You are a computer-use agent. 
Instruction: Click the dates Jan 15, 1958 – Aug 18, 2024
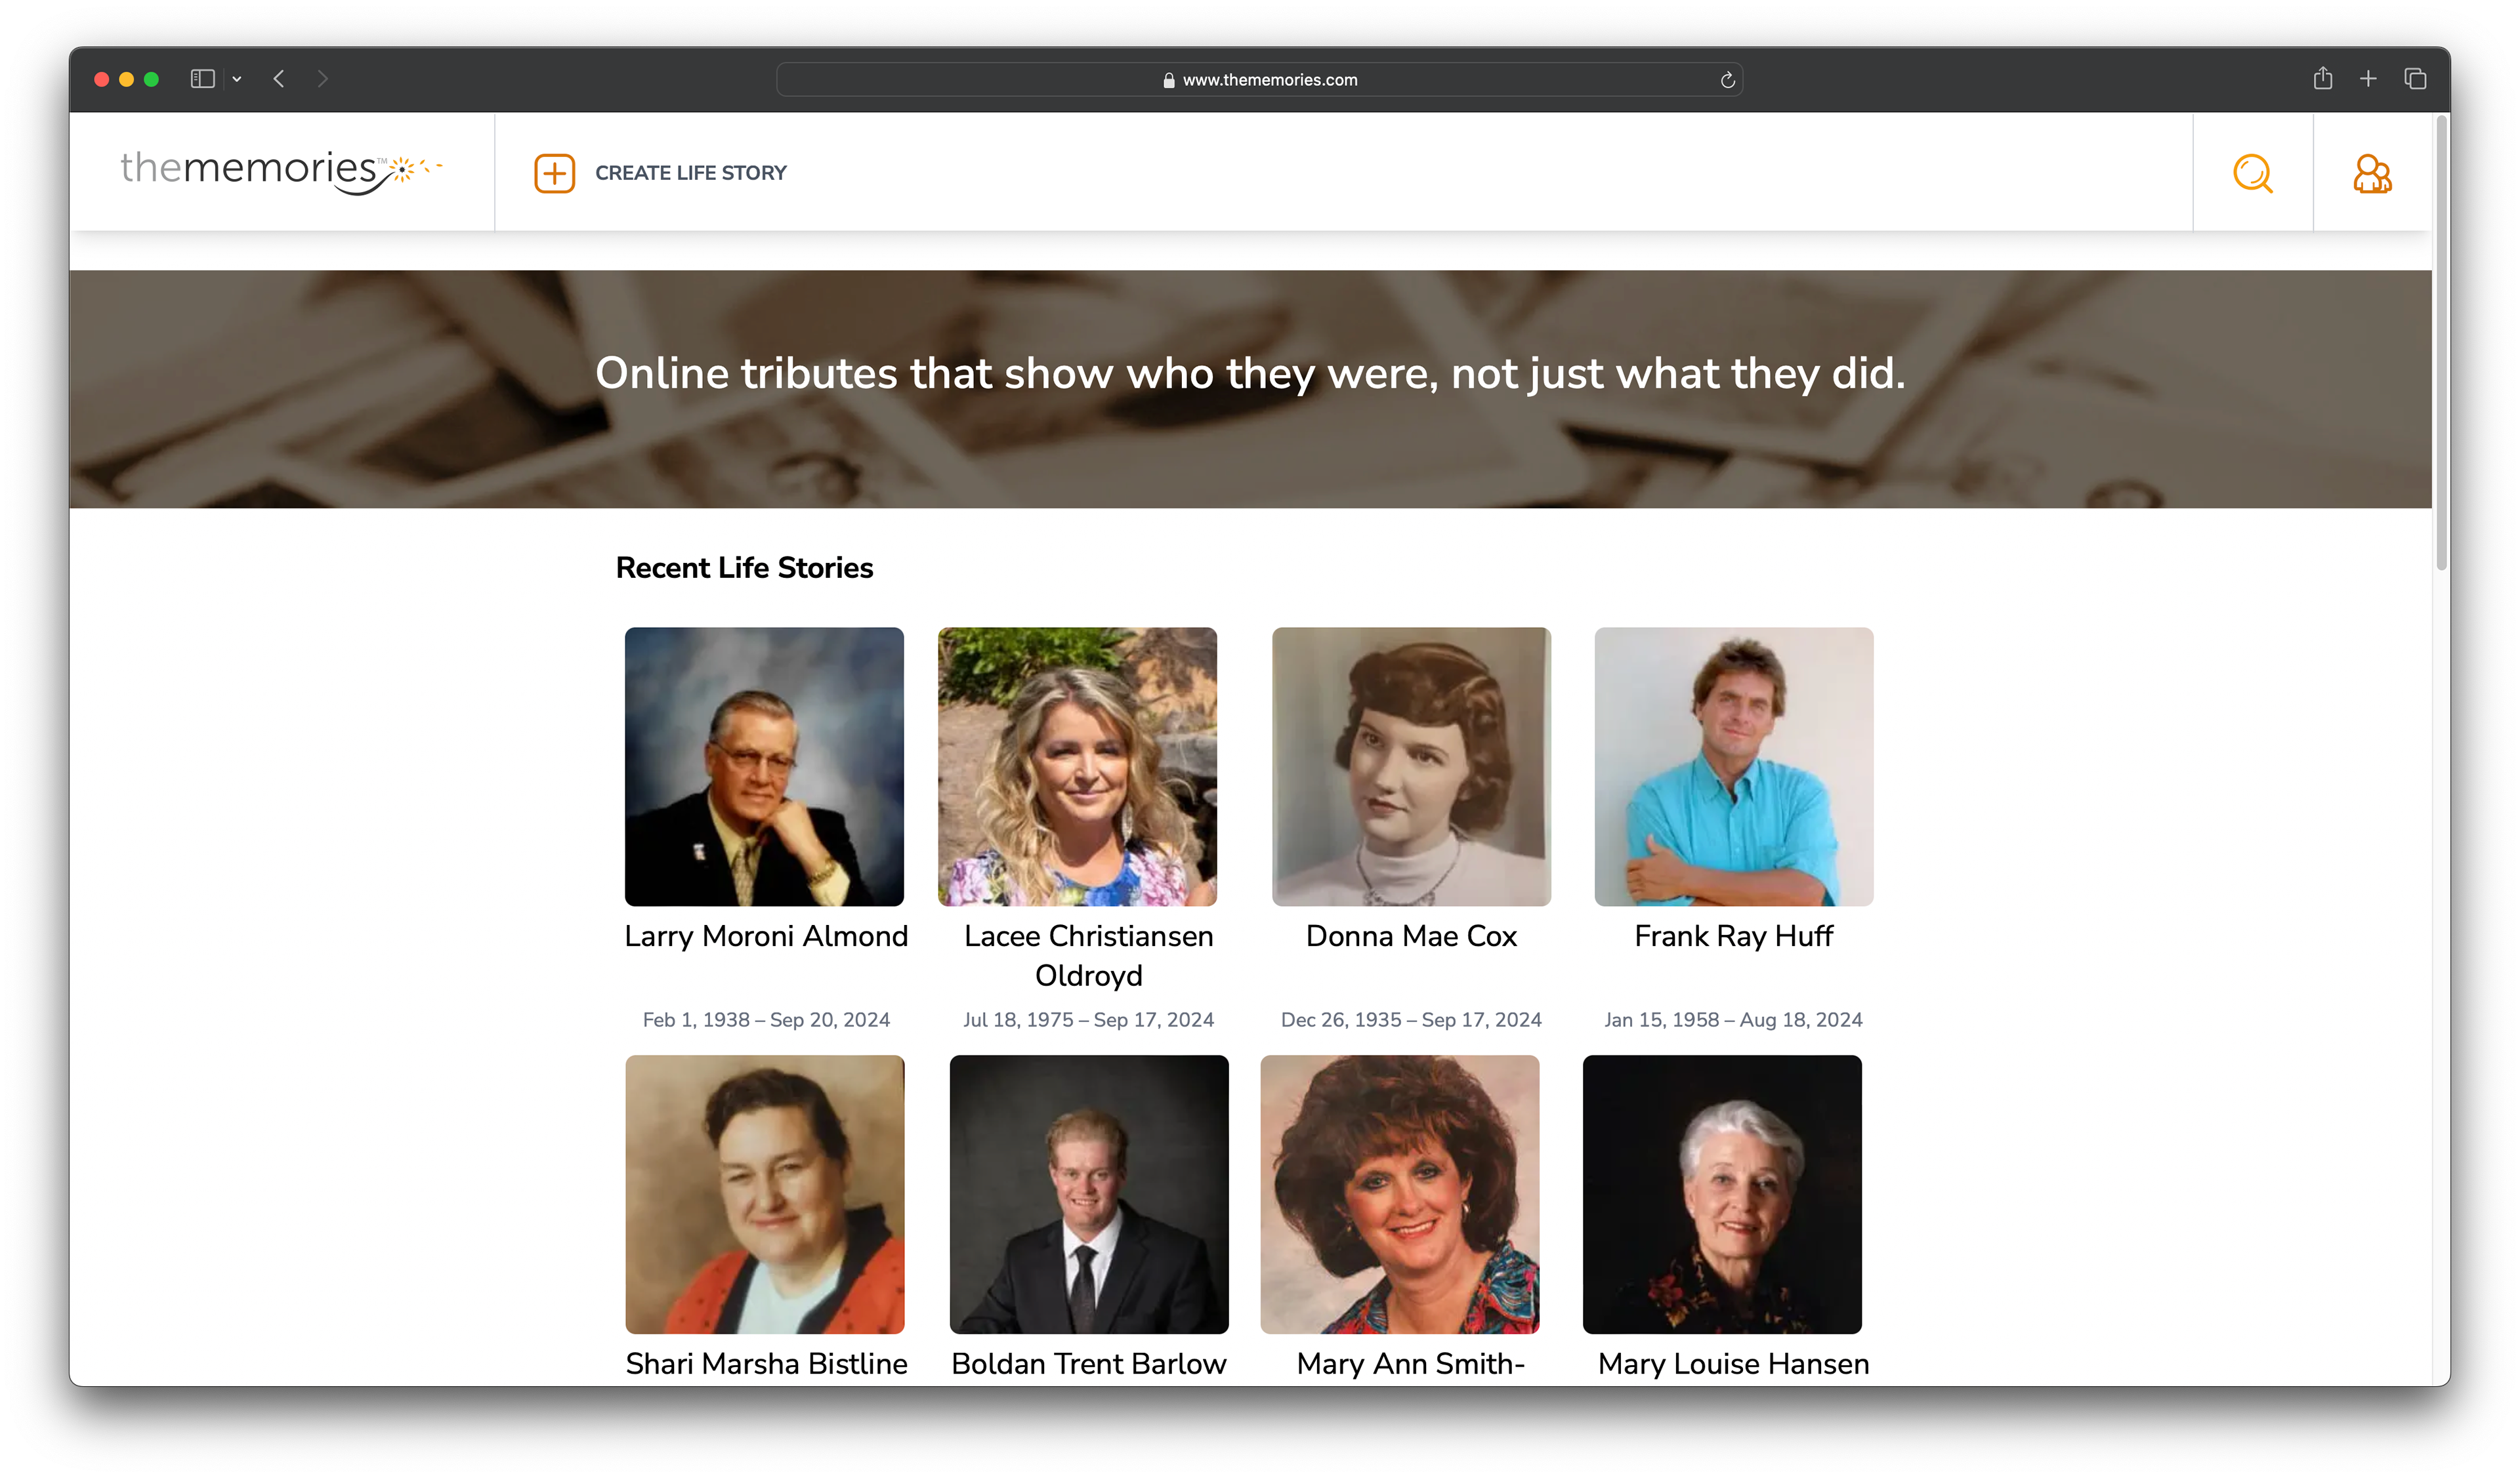click(x=1734, y=1019)
